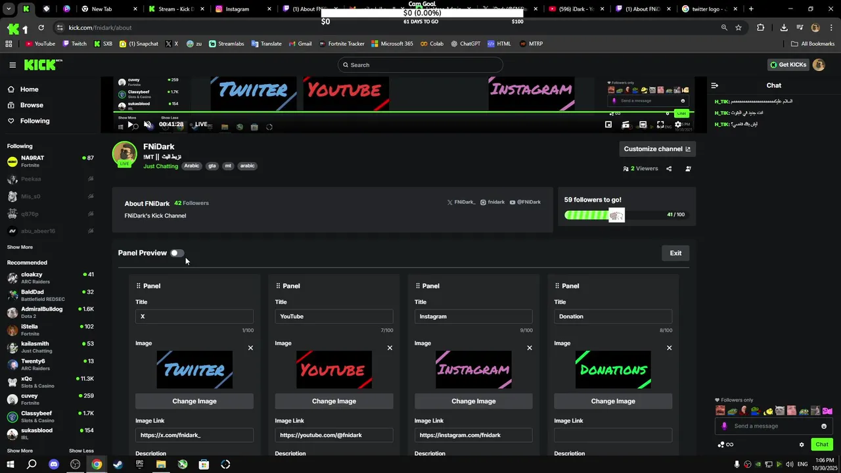Show Less under Recommended list
This screenshot has height=473, width=841.
point(81,451)
